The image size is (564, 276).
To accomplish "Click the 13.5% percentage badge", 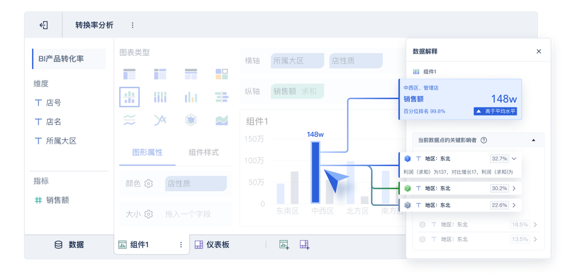I will [x=520, y=239].
